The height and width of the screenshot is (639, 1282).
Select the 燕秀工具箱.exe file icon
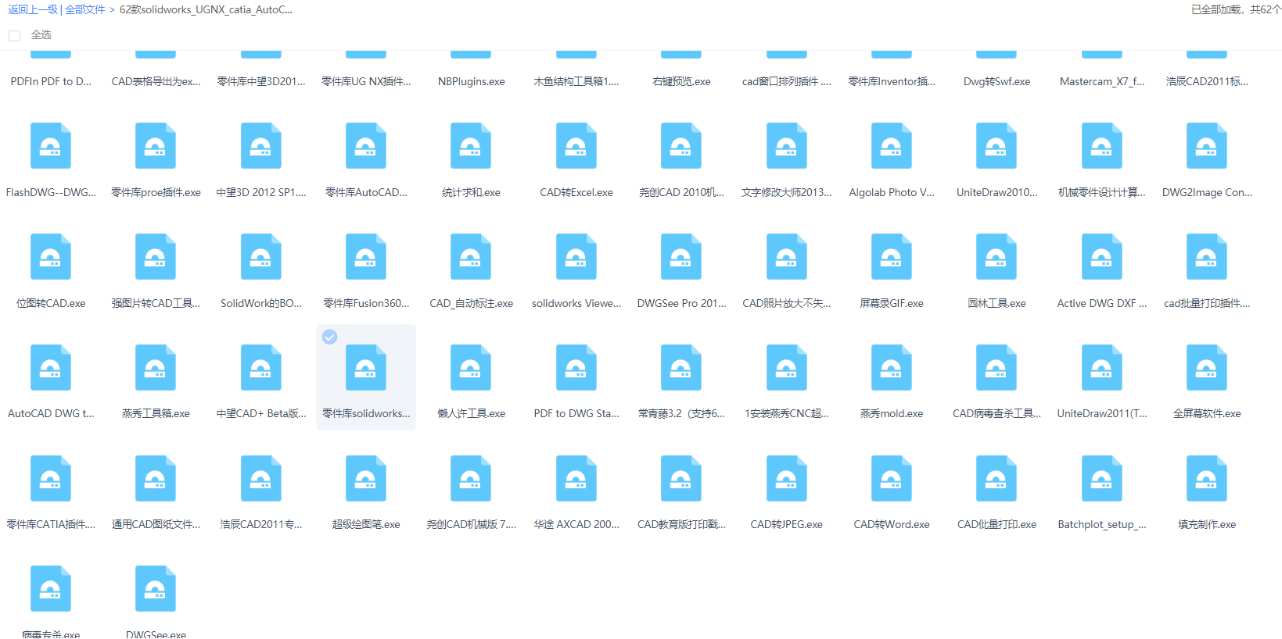(x=156, y=367)
